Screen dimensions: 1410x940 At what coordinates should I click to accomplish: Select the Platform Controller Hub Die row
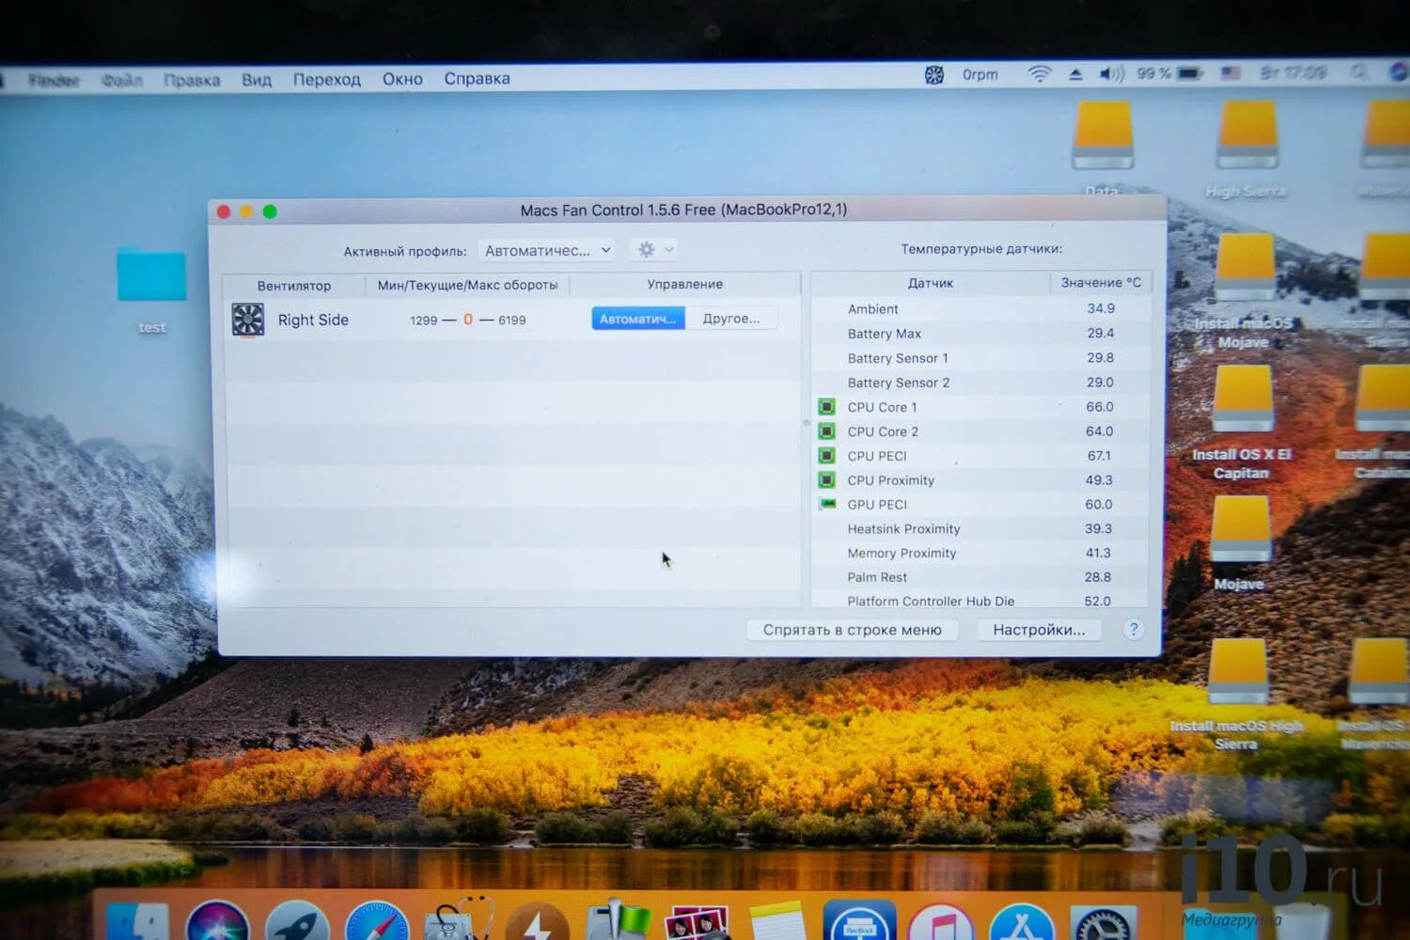(x=979, y=600)
